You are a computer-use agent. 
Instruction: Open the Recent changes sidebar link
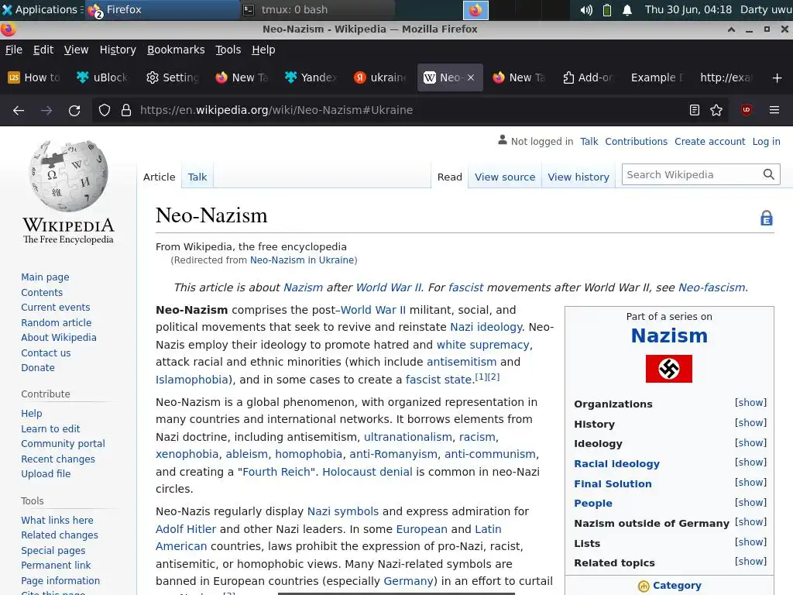57,459
